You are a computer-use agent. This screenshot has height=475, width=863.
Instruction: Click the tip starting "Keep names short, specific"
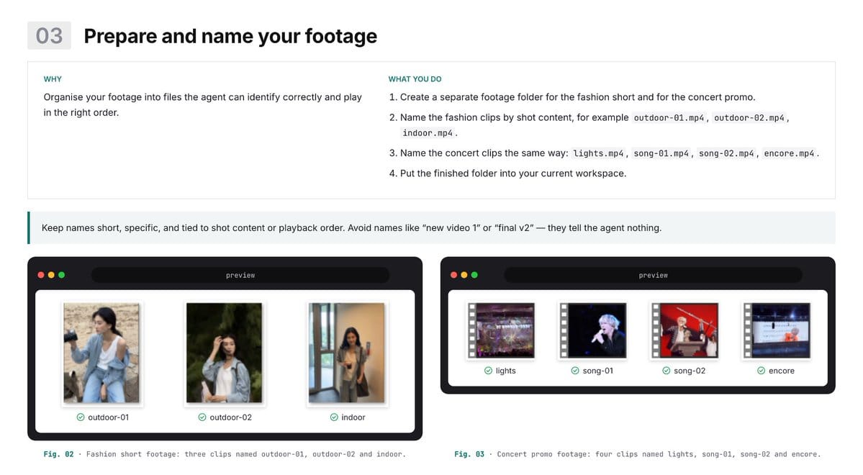(352, 228)
